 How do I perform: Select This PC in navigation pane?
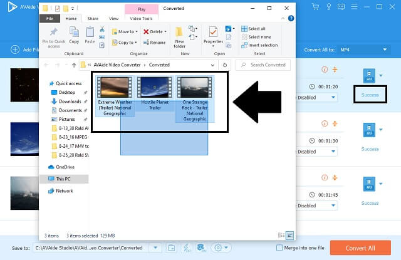[64, 179]
